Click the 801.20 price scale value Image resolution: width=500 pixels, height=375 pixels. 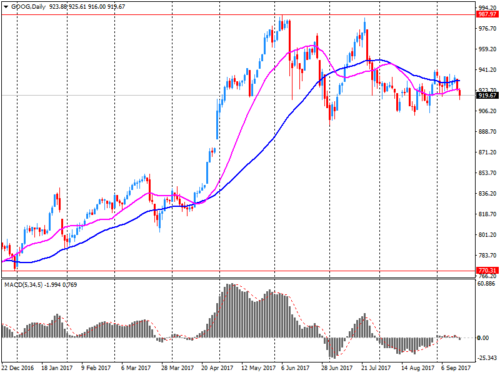[x=487, y=235]
